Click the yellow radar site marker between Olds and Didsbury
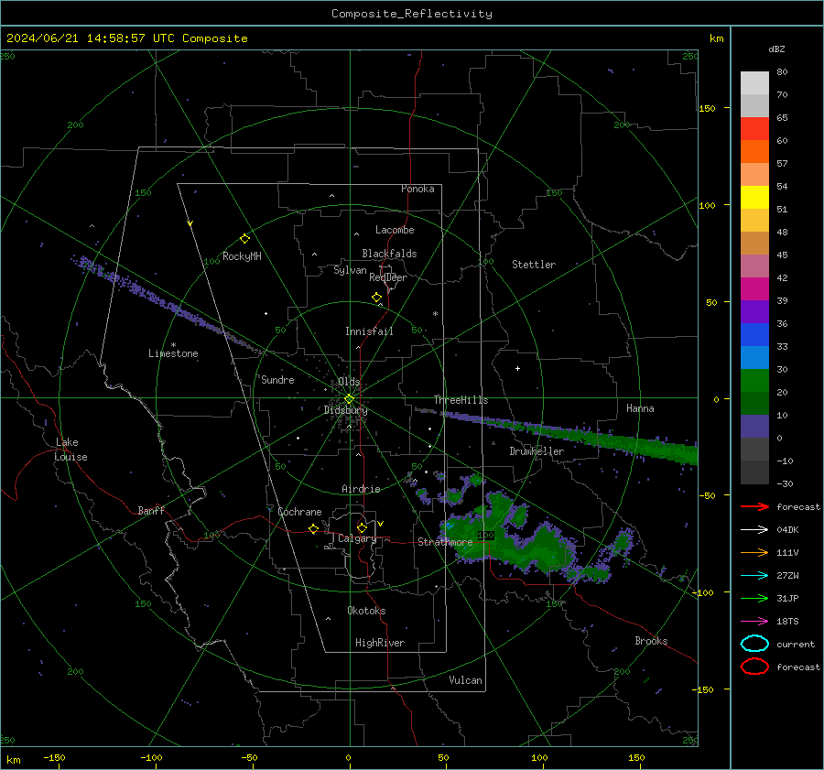The height and width of the screenshot is (770, 824). coord(349,399)
